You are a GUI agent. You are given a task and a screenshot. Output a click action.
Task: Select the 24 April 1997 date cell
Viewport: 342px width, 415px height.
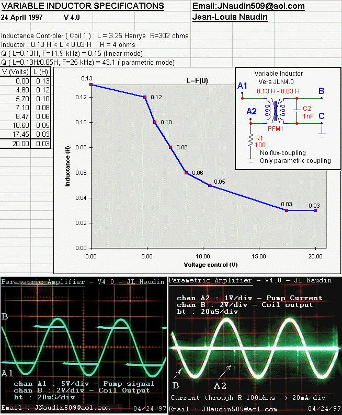(26, 17)
